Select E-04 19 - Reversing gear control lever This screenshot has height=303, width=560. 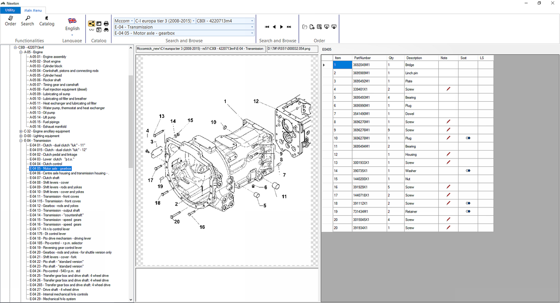[56, 248]
